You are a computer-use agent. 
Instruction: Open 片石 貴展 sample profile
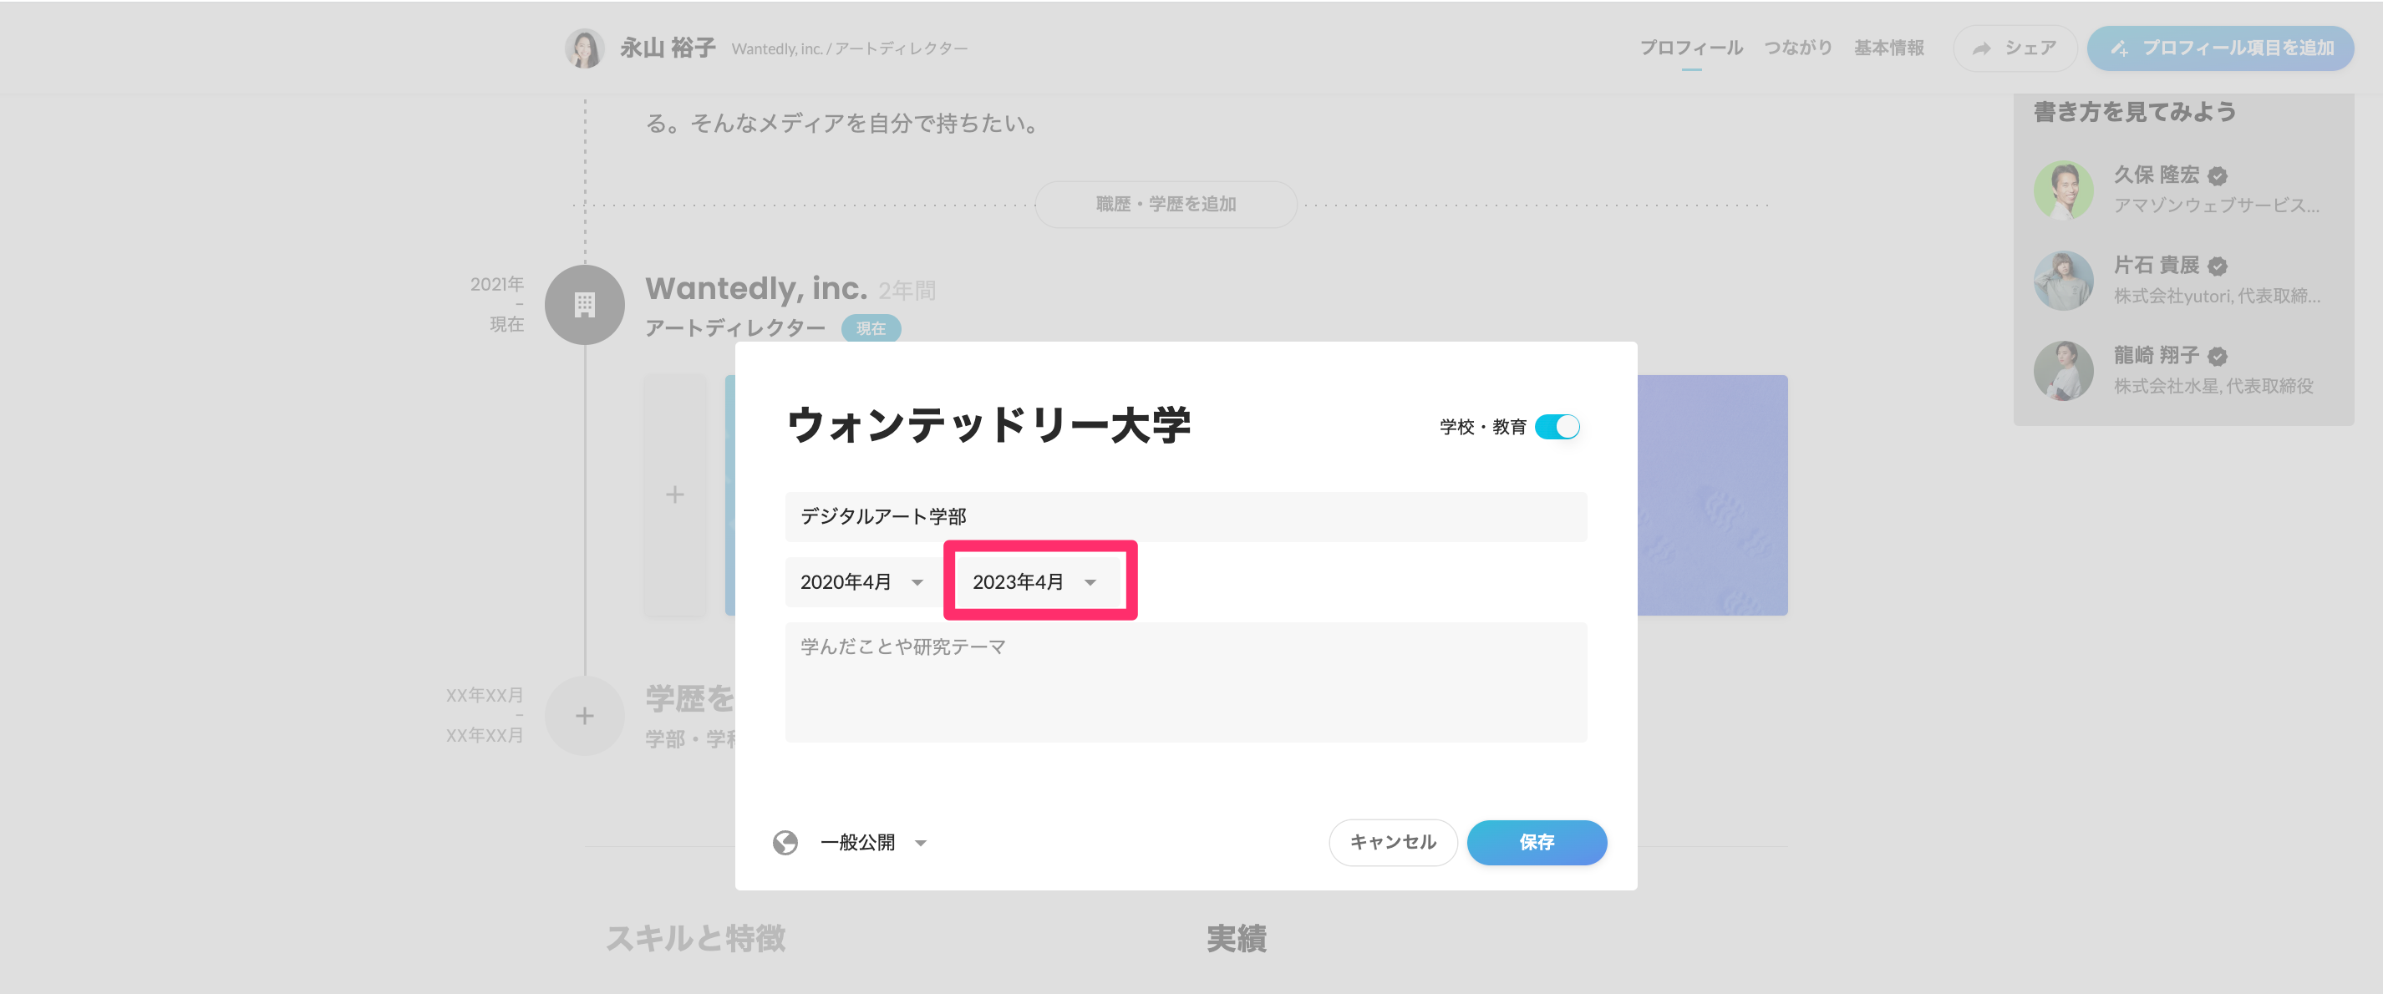coord(2184,280)
